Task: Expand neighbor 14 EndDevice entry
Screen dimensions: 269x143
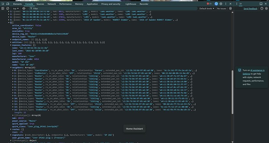Action: [13, 110]
